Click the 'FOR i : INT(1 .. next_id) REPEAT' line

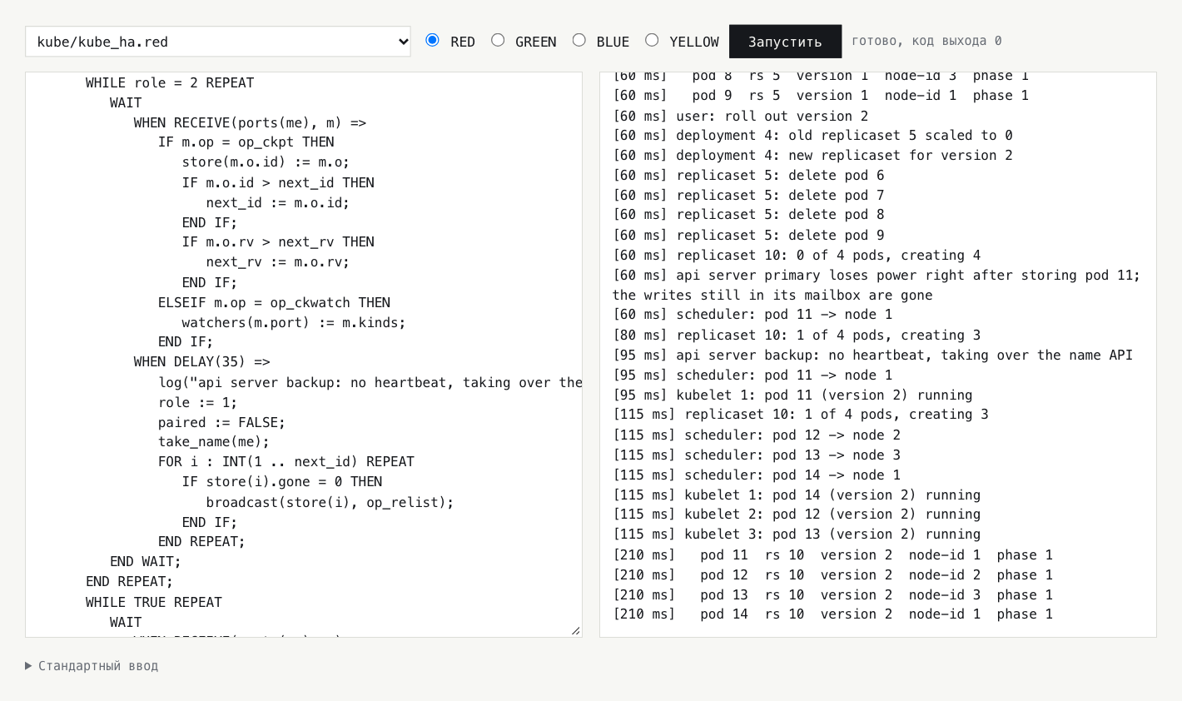(286, 462)
